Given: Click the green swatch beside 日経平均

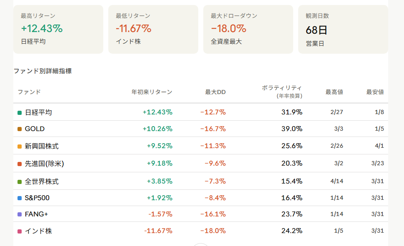Looking at the screenshot, I should (20, 112).
